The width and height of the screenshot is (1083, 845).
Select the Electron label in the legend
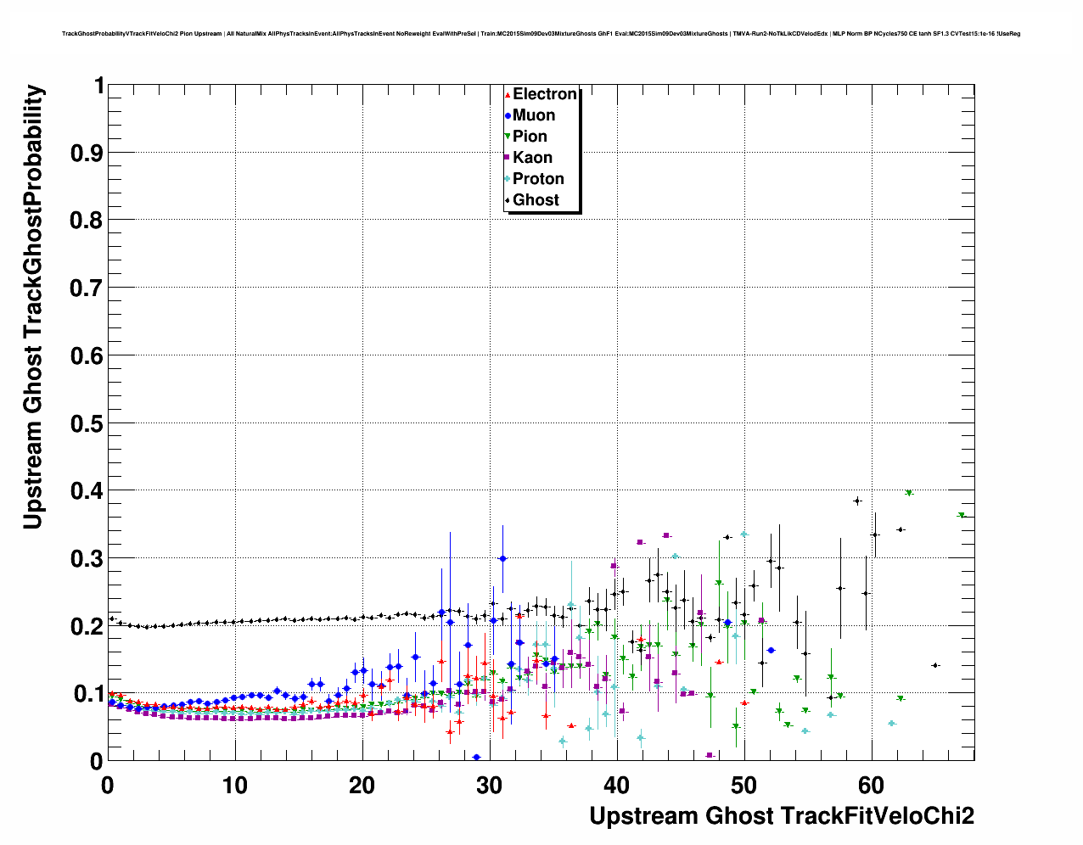click(545, 94)
